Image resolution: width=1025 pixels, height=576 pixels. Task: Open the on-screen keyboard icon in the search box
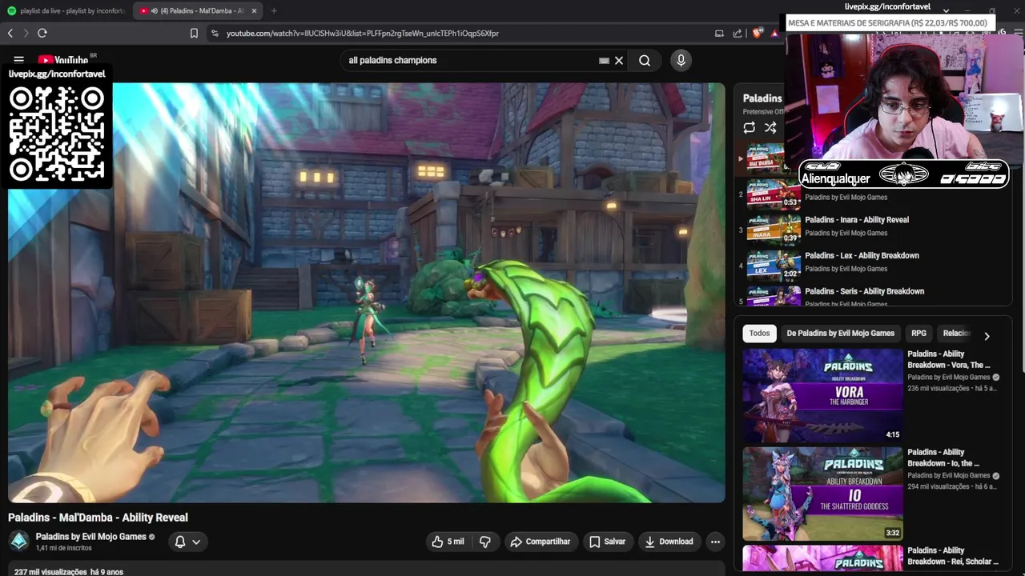604,60
